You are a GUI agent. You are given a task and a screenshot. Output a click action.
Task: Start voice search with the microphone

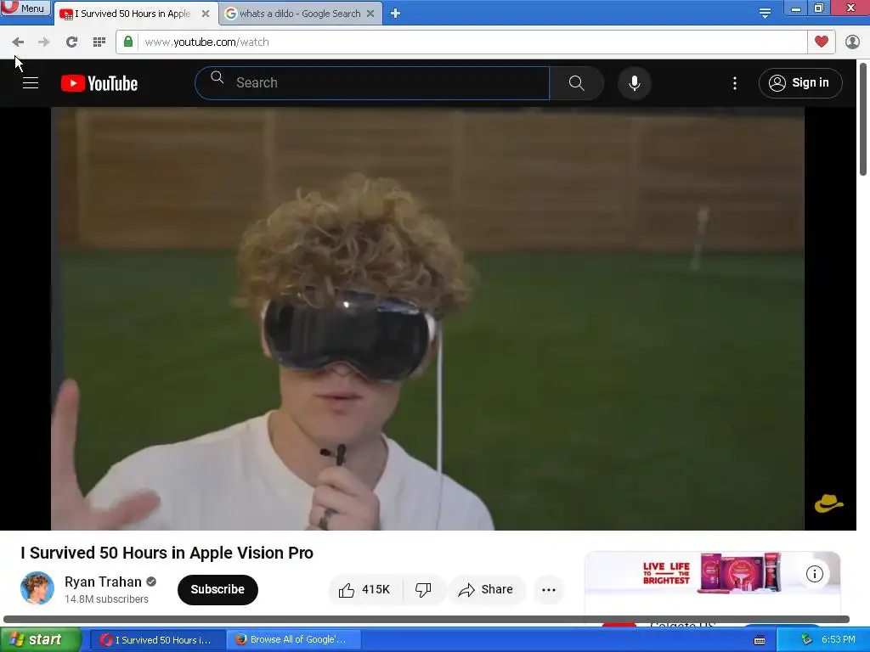tap(634, 83)
